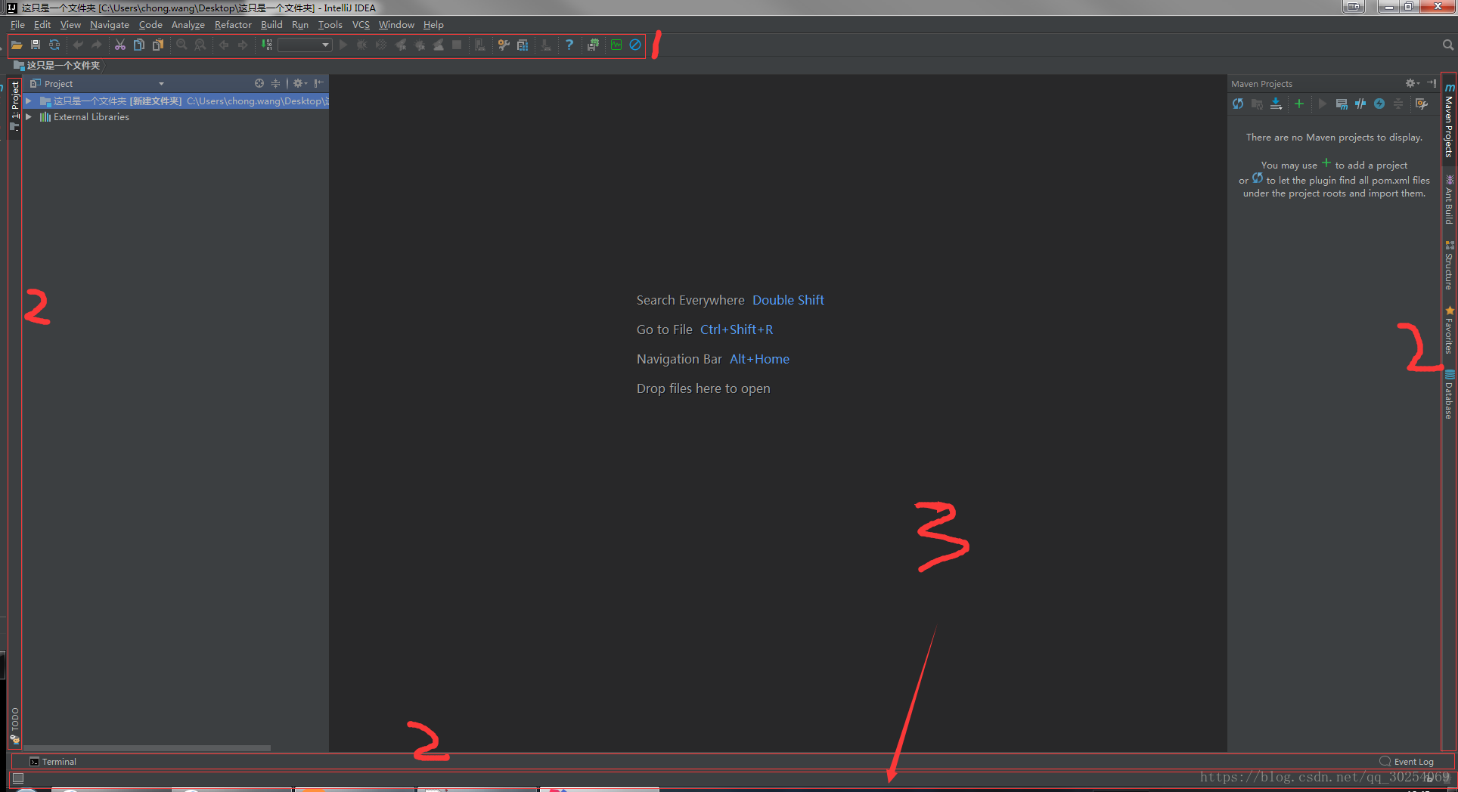Click the Debug bug icon
The height and width of the screenshot is (792, 1458).
tap(362, 45)
